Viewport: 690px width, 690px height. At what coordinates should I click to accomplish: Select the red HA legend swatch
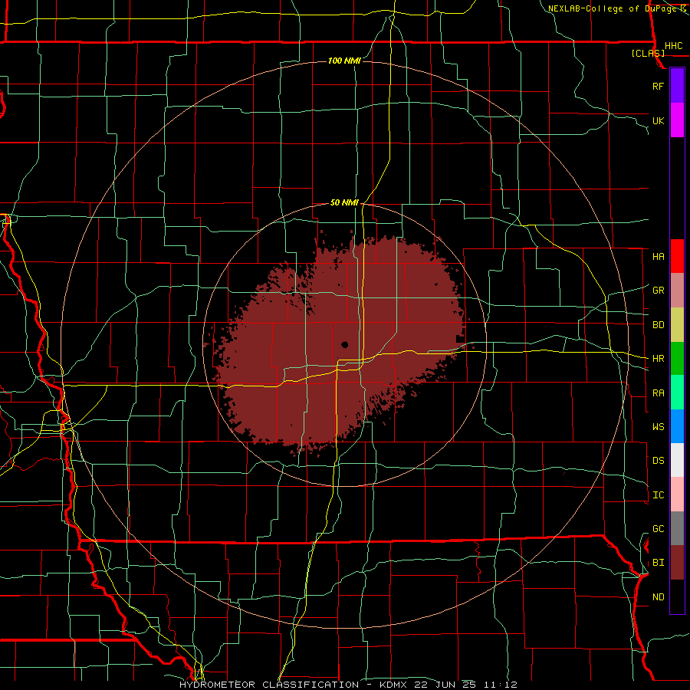(677, 256)
